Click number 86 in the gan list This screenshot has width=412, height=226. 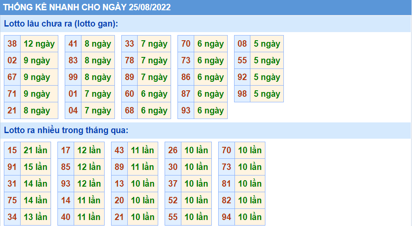[186, 77]
